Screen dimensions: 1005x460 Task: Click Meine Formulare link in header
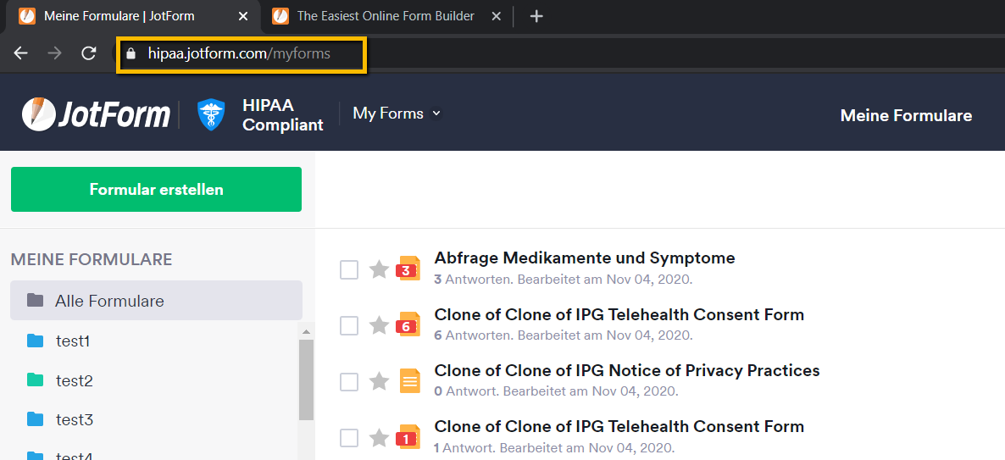tap(906, 115)
